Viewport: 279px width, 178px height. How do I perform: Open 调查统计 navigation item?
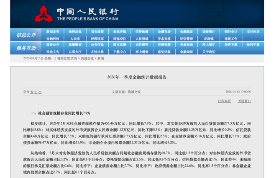[x=208, y=32]
